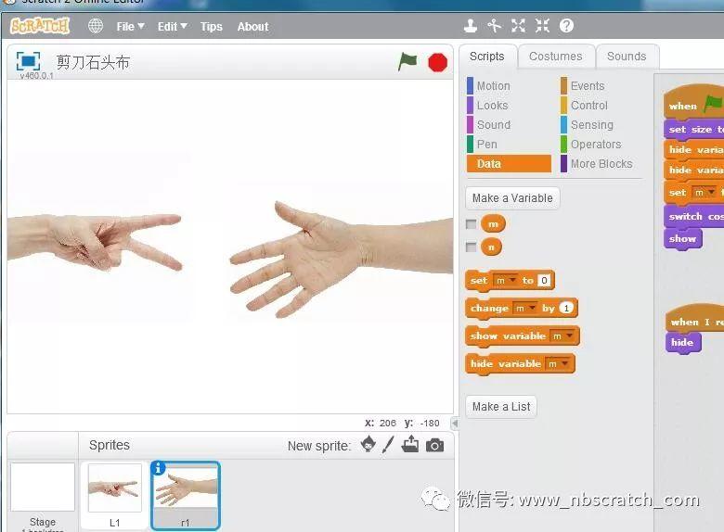This screenshot has height=532, width=724.
Task: Open variable dropdown in script's set block
Action: 705,192
